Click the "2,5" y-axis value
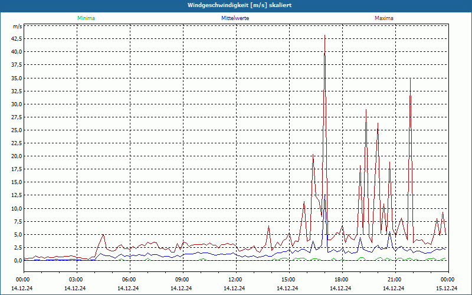This screenshot has width=472, height=295. [18, 247]
